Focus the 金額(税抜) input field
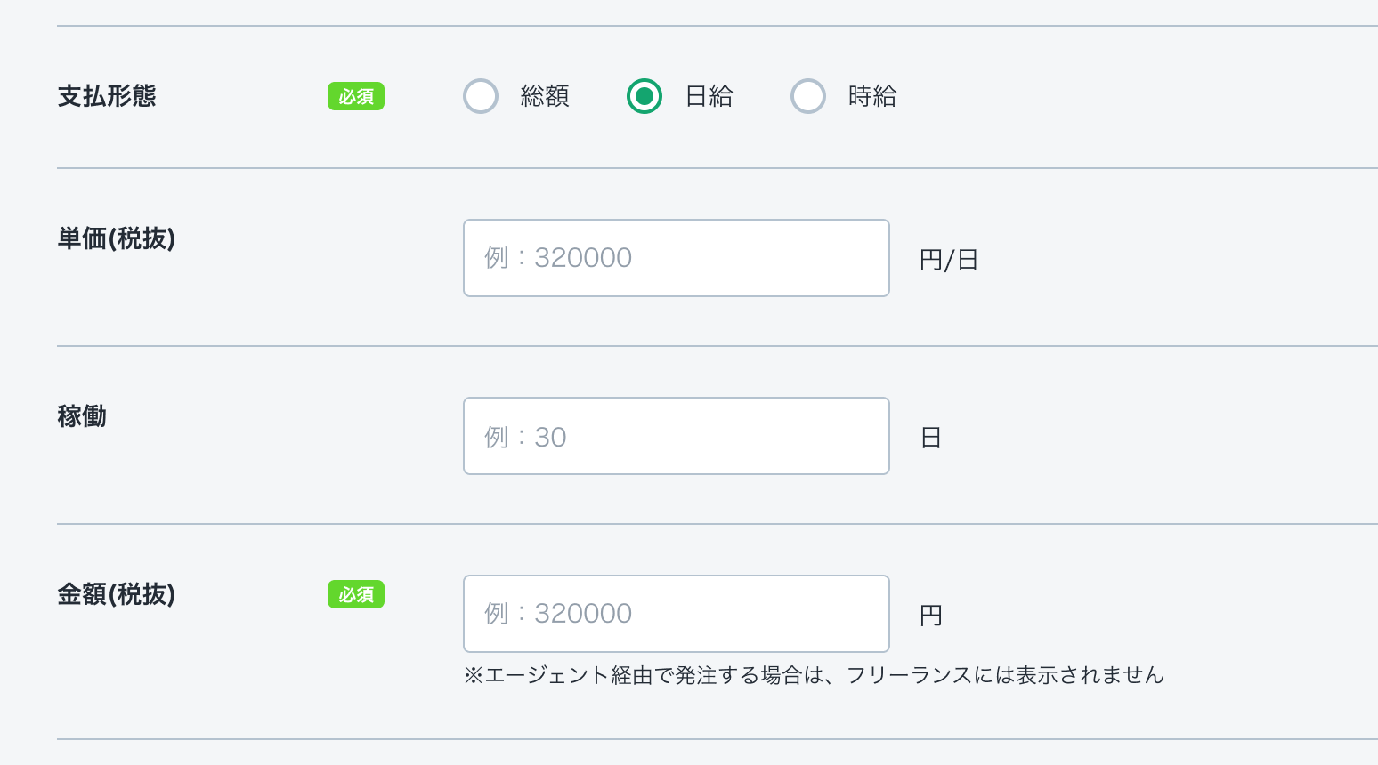1378x765 pixels. (x=677, y=614)
